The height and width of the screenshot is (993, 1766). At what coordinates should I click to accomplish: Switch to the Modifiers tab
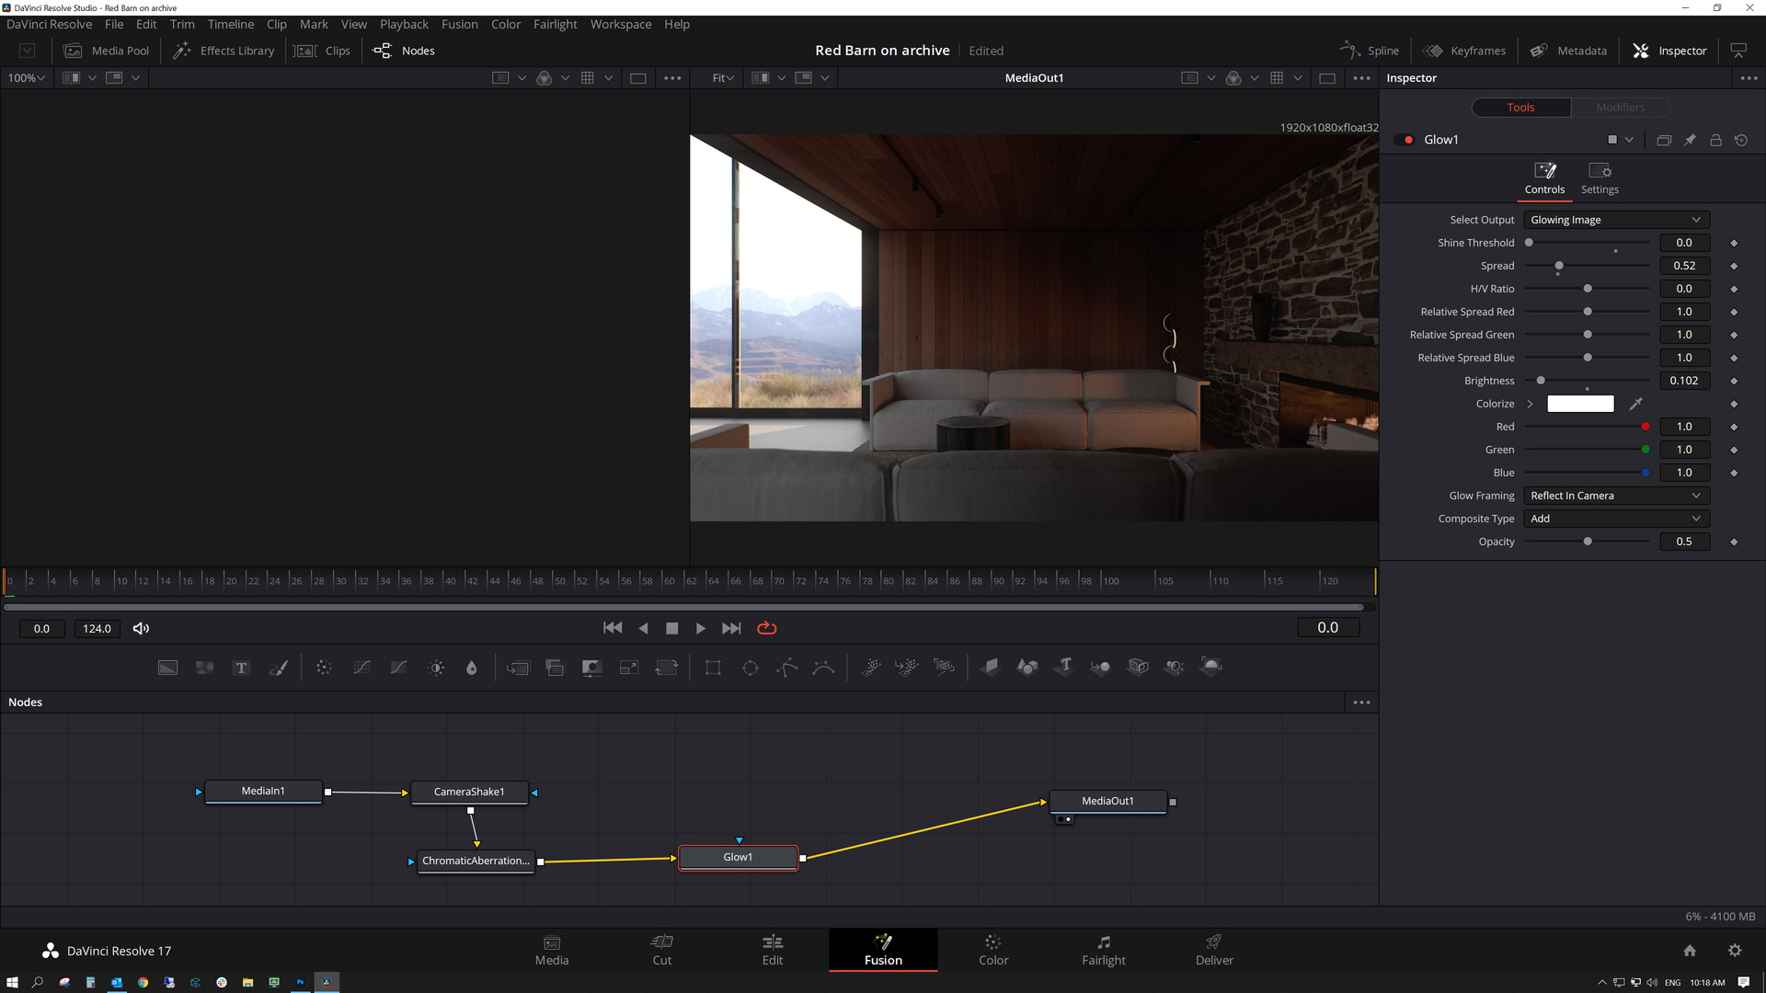[x=1620, y=108]
